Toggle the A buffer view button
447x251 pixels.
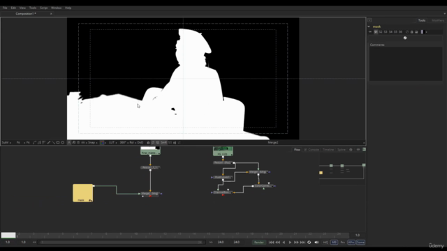69,142
